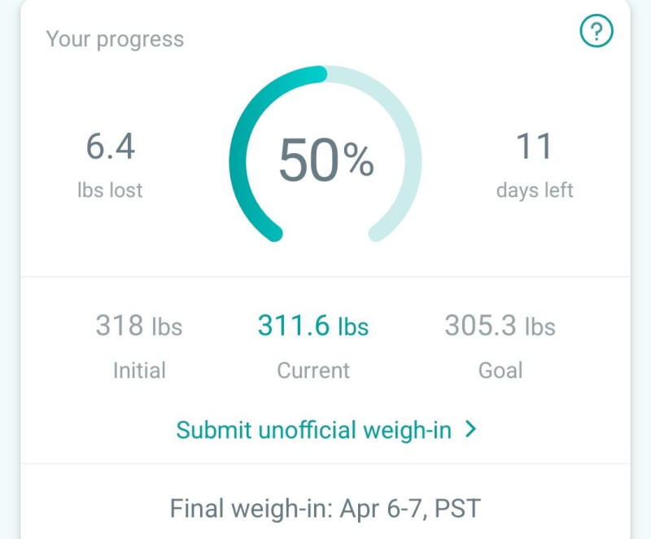Select the 11 days remaining number
This screenshot has width=651, height=539.
[535, 147]
